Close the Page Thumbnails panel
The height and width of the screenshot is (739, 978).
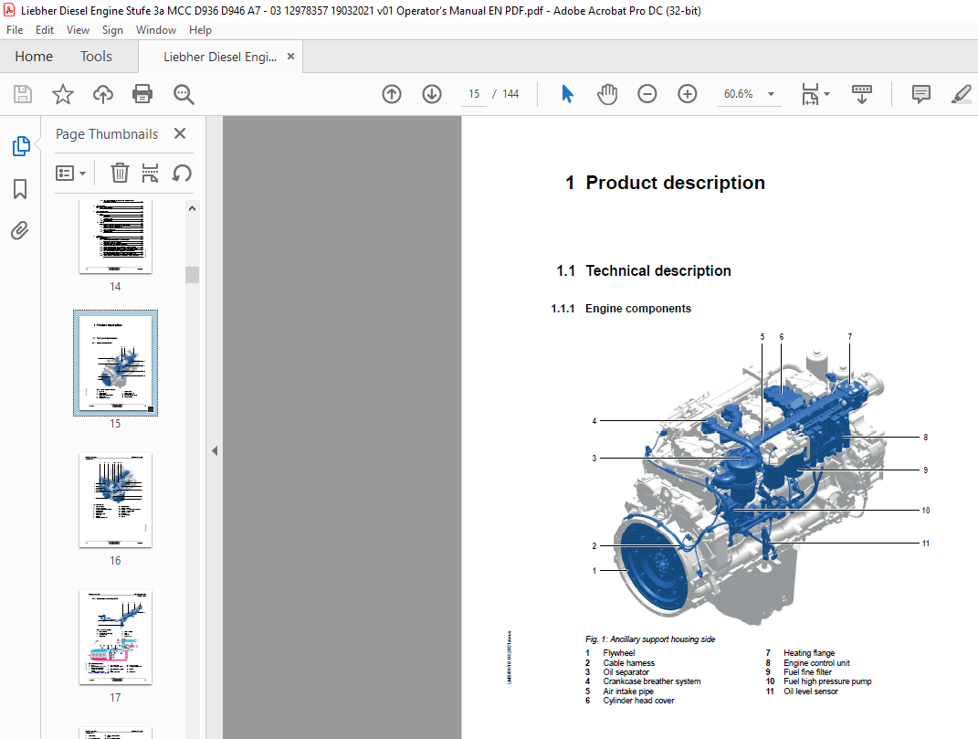(180, 133)
